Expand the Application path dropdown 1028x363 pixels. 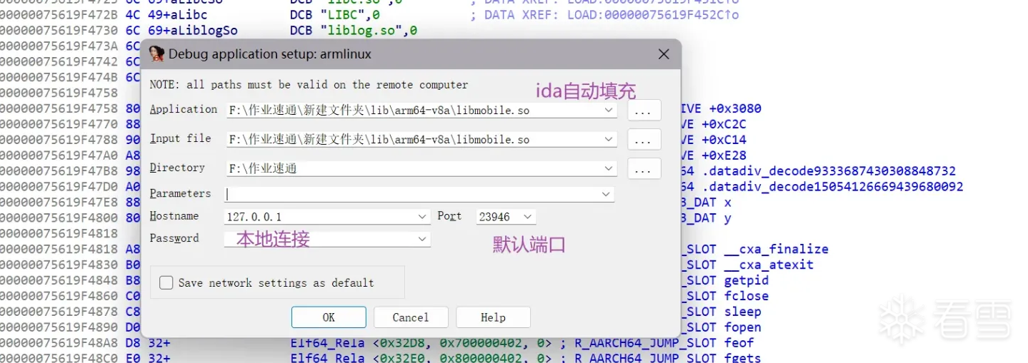(x=609, y=111)
